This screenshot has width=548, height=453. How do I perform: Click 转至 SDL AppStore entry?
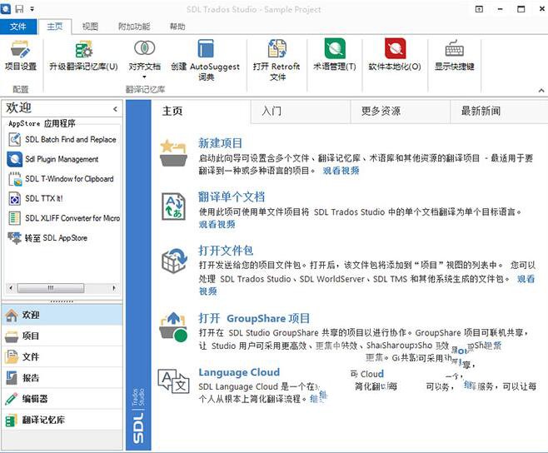tap(47, 238)
